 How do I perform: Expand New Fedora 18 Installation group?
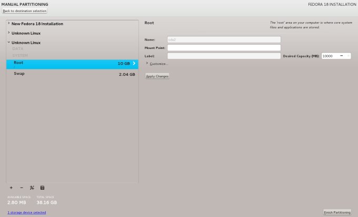pyautogui.click(x=8, y=23)
